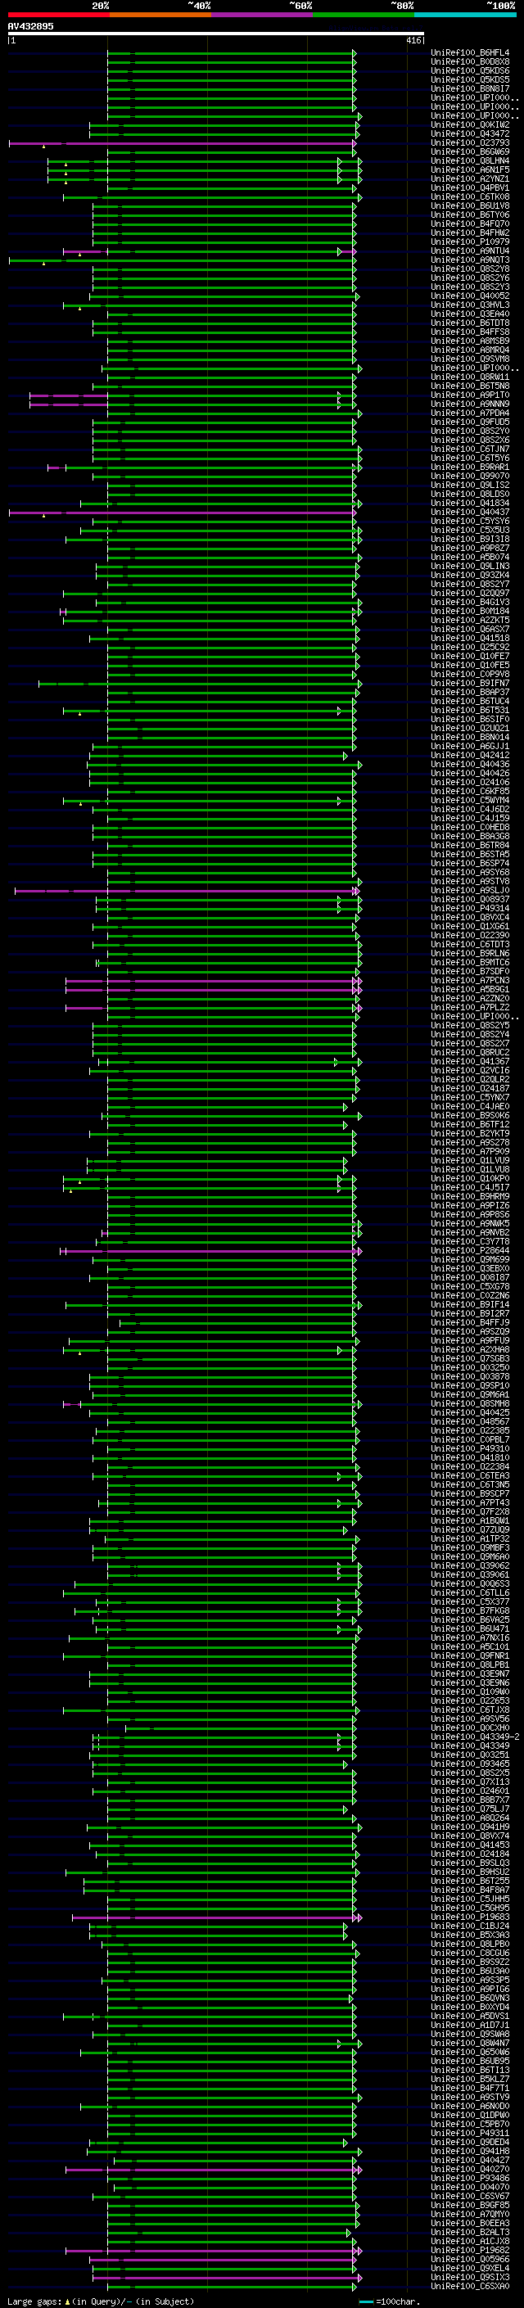The width and height of the screenshot is (524, 2308).
Task: Select the UniRef100_C4J5I7 entry
Action: [x=470, y=1187]
